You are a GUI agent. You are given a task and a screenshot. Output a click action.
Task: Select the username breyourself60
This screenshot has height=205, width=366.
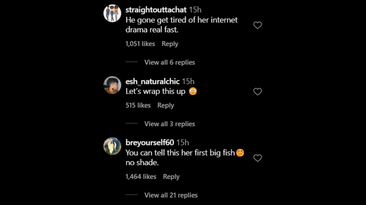click(x=149, y=142)
